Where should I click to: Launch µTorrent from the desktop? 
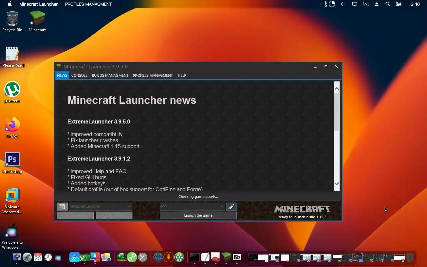click(12, 92)
